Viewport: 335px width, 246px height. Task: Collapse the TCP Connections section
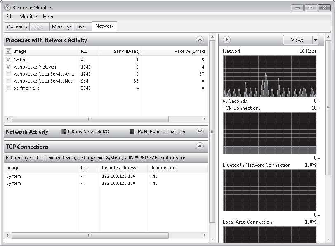(x=200, y=146)
